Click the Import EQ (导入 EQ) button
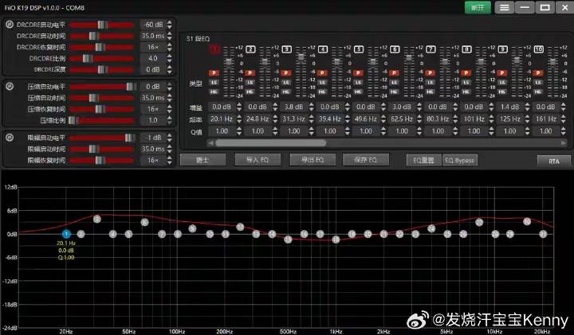The image size is (574, 335). point(258,160)
